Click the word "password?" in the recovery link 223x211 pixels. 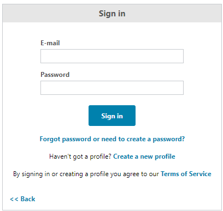[169, 139]
